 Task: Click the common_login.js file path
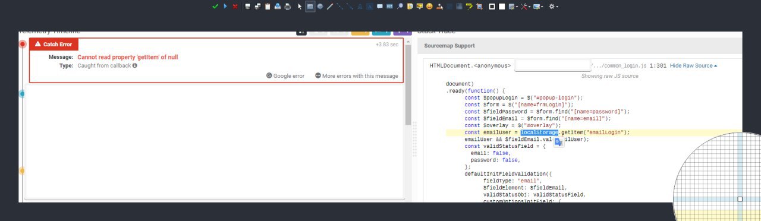(619, 65)
